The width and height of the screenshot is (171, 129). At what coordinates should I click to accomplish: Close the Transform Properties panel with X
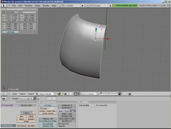click(2, 9)
